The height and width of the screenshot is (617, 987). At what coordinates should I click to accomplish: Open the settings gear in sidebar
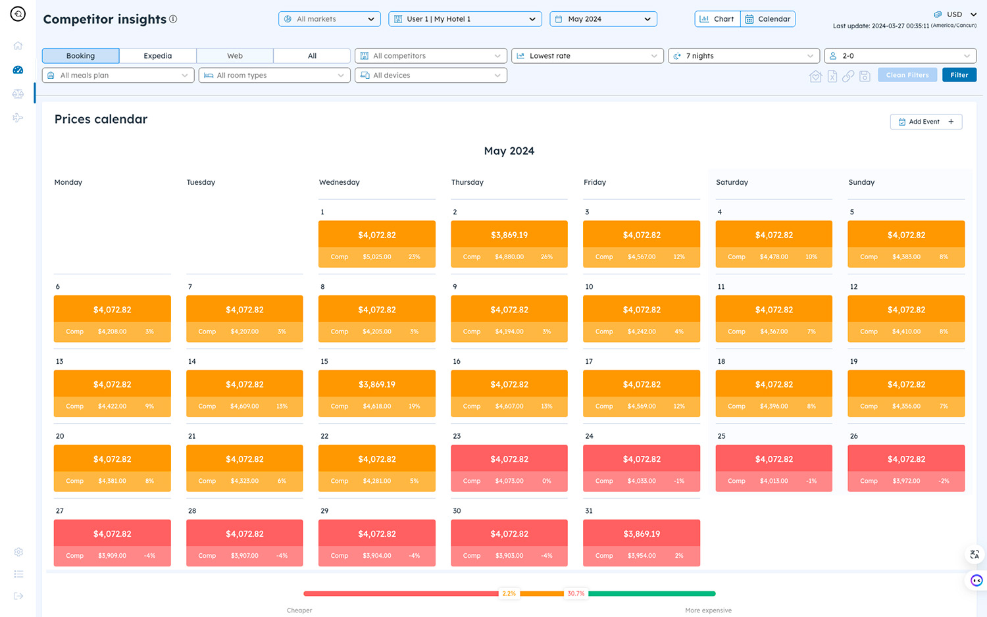18,552
